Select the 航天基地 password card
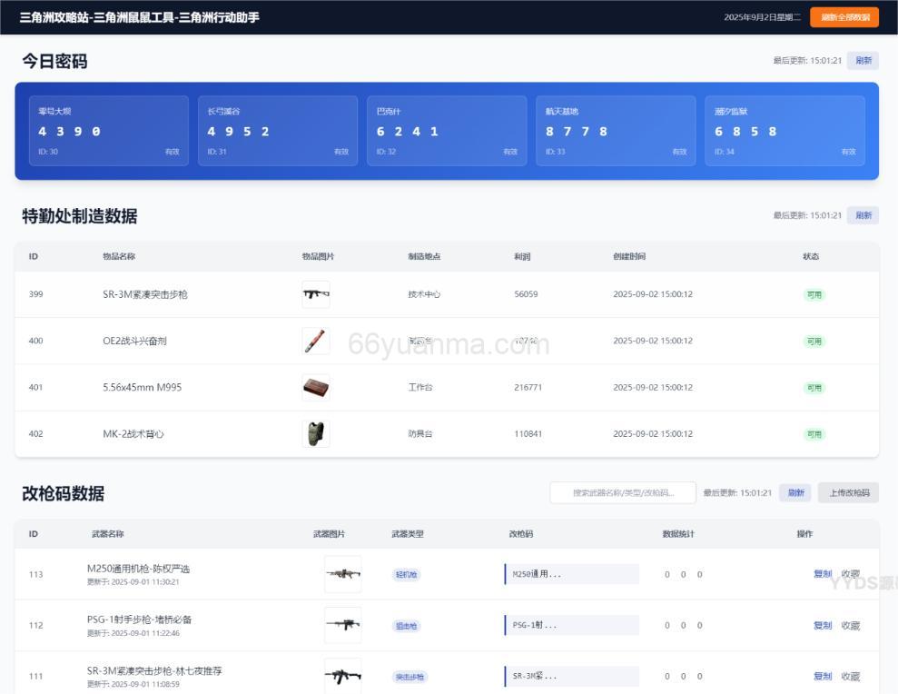 click(x=616, y=131)
